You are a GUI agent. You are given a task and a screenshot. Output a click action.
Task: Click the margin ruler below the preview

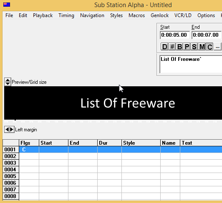point(113,122)
